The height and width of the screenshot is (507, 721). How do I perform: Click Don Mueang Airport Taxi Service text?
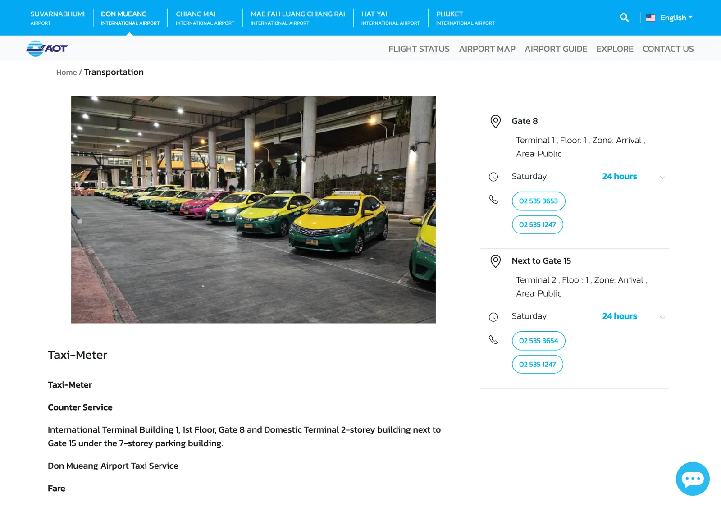[x=113, y=466]
